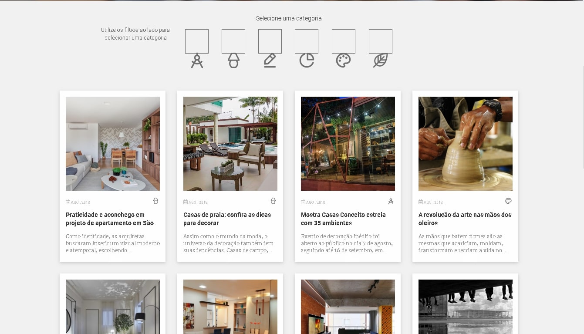Click 'AGO . 2018' date on 'A revolução da arte' card
584x334 pixels.
[x=433, y=202]
